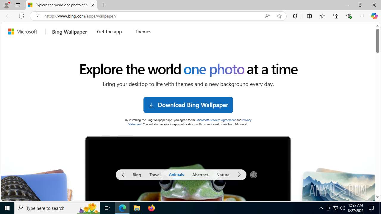
Task: Open Microsoft Services Agreement link
Action: (216, 120)
